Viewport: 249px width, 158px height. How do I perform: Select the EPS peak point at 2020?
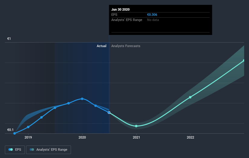[x=82, y=99]
